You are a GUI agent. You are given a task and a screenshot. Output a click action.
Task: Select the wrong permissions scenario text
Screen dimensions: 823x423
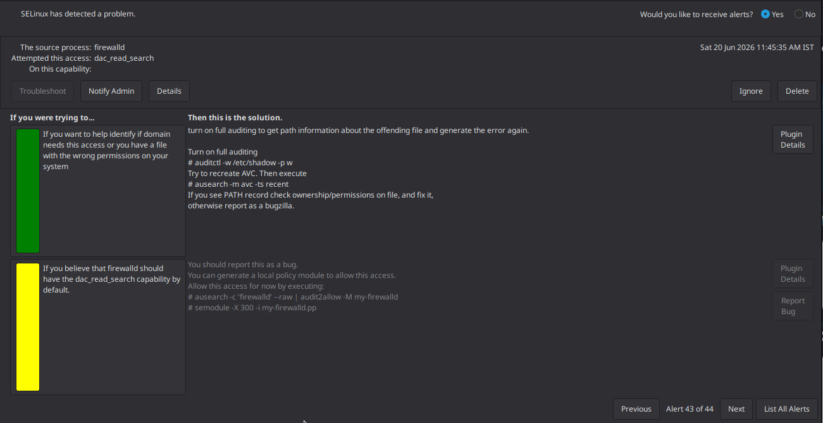107,150
